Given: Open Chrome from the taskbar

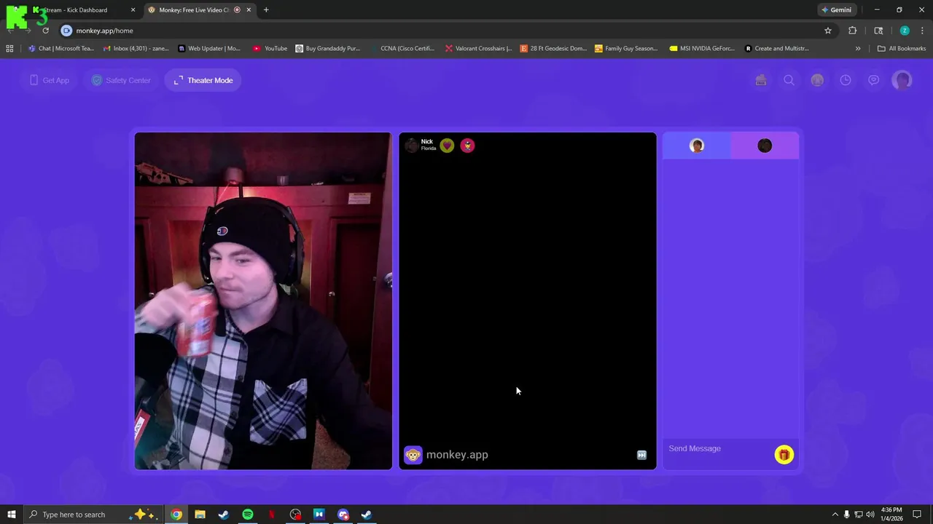Looking at the screenshot, I should 176,515.
